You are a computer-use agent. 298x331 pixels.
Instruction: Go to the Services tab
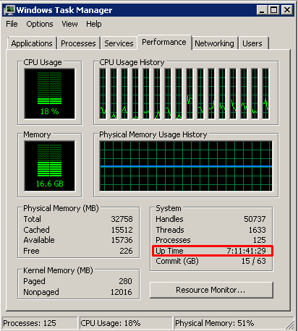[x=119, y=43]
